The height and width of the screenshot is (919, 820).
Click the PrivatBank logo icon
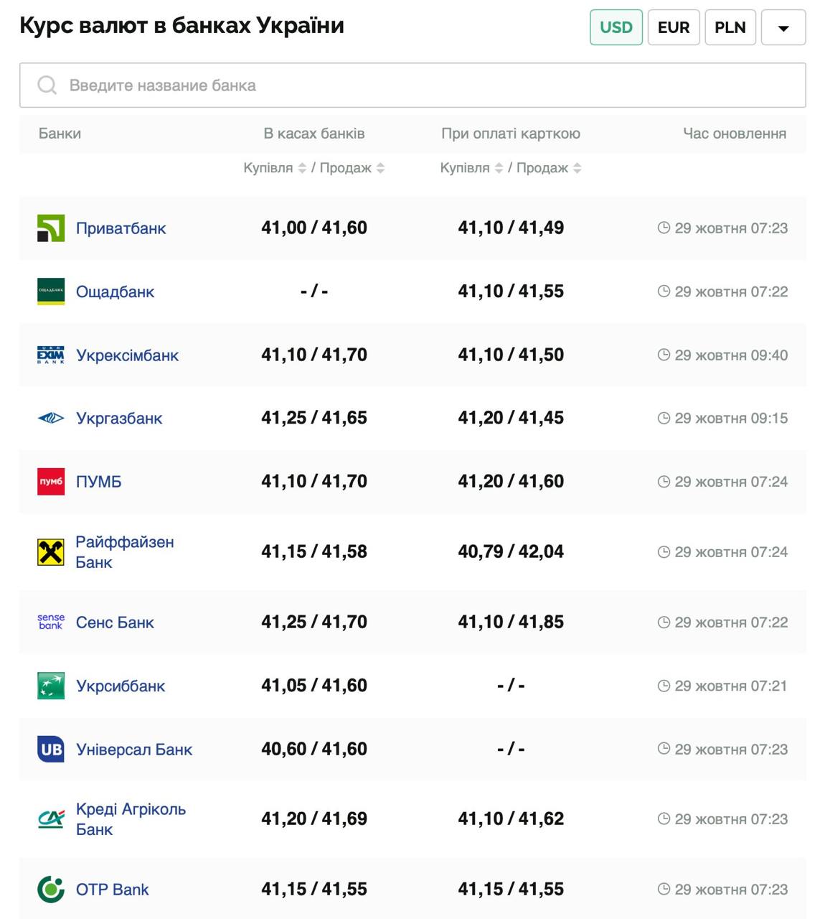[51, 228]
